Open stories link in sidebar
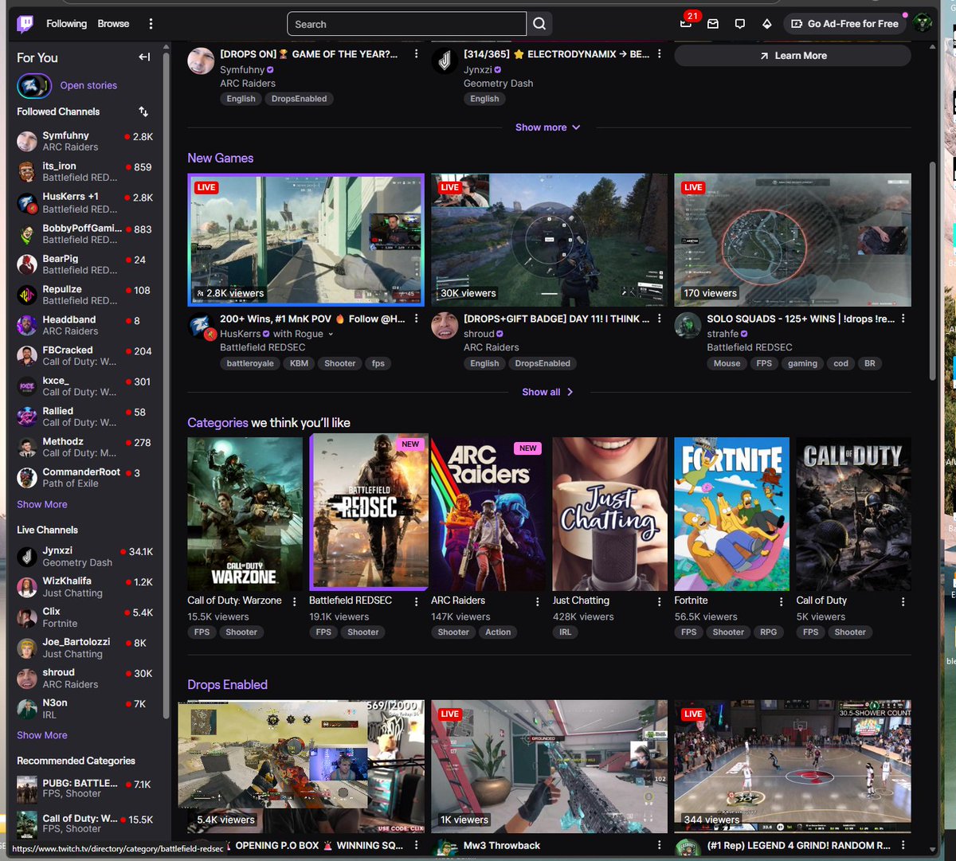The width and height of the screenshot is (956, 861). [88, 85]
